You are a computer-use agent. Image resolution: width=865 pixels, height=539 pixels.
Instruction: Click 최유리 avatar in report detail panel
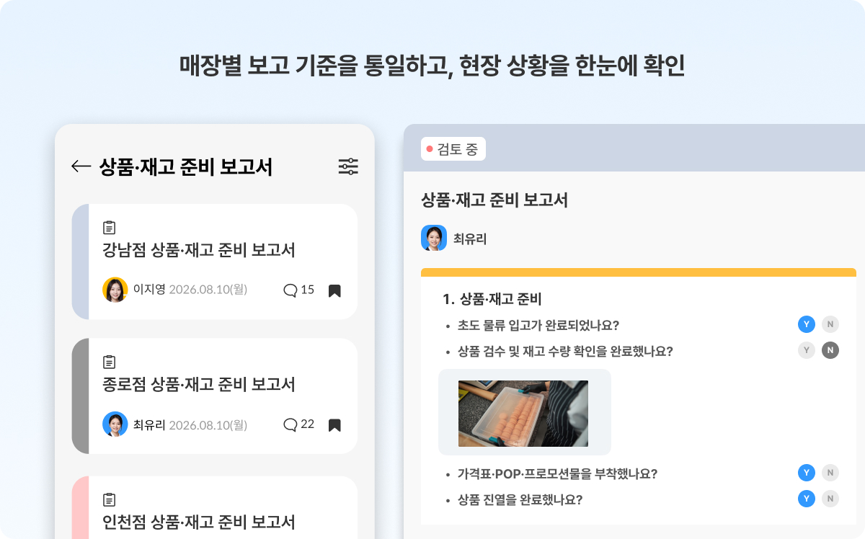(x=434, y=238)
